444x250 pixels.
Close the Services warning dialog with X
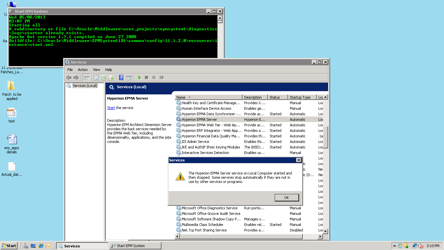coord(298,160)
